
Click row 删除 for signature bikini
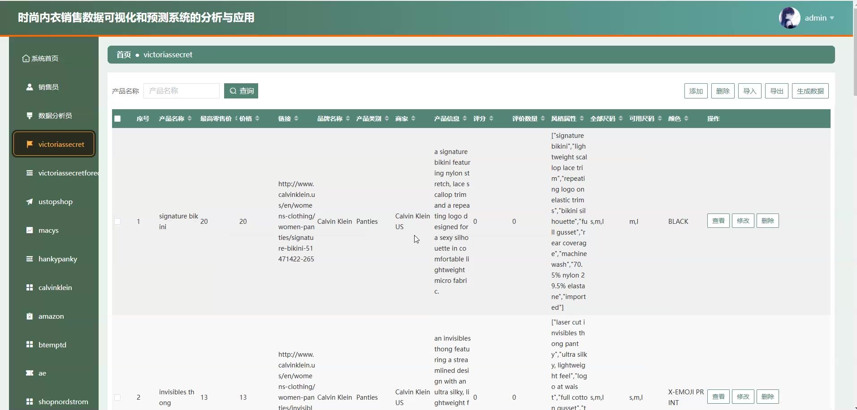768,221
